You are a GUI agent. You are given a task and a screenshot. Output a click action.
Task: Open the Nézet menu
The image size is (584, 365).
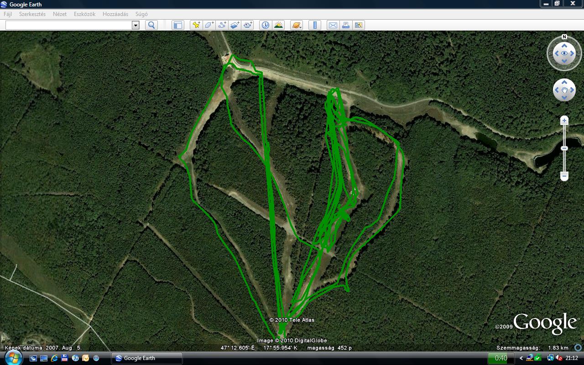point(60,14)
